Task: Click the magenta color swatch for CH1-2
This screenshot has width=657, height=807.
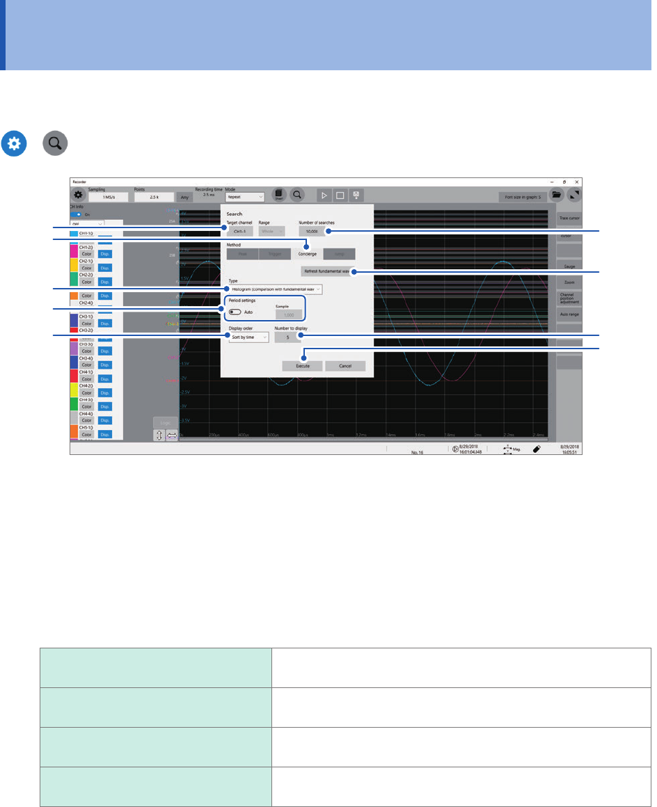Action: coord(74,250)
